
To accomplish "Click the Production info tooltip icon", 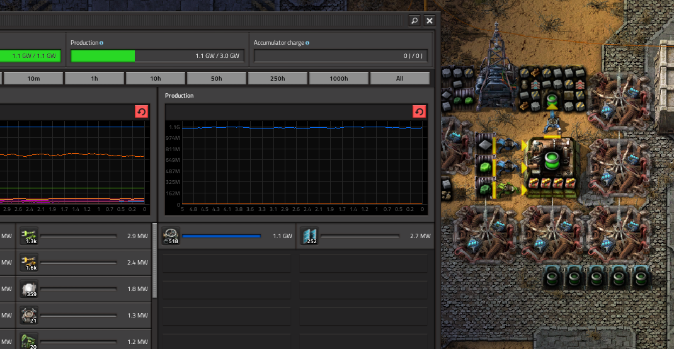I will point(101,43).
